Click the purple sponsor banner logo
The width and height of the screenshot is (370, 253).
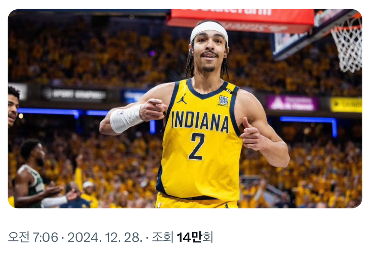click(x=292, y=103)
